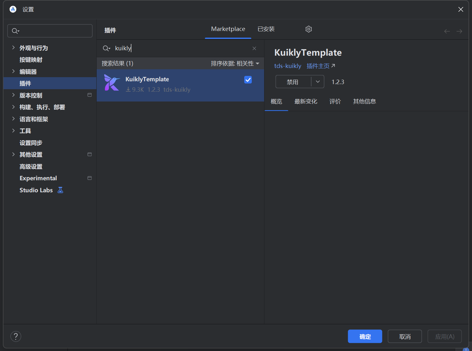Select the KuiklyTemplate search result row
Viewport: 472px width, 351px height.
pyautogui.click(x=180, y=85)
